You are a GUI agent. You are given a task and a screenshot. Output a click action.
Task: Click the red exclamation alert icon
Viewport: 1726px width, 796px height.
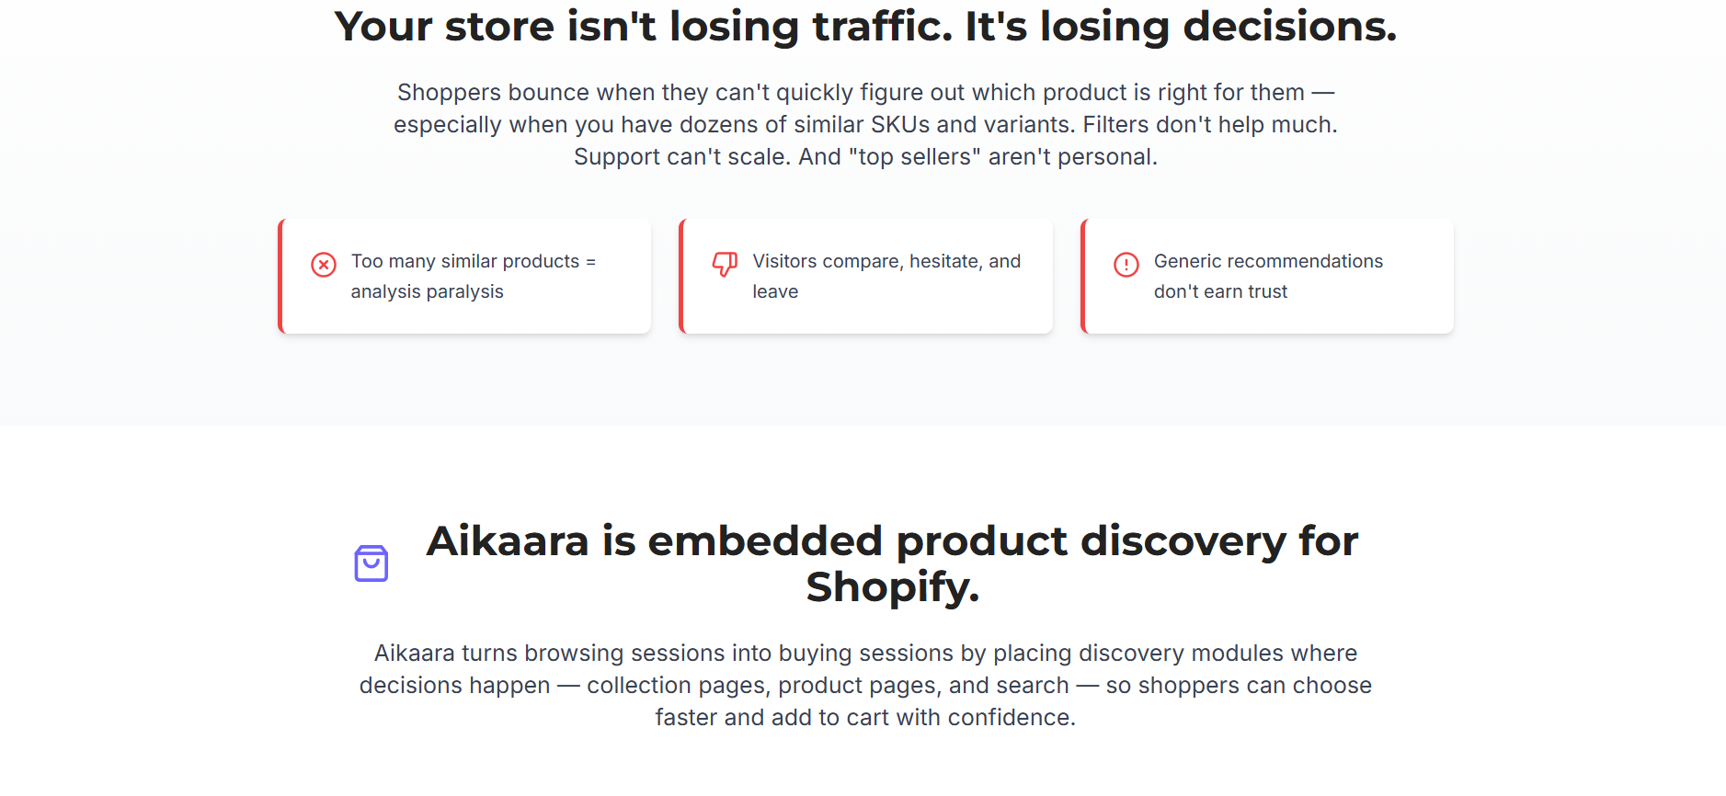pos(1126,265)
